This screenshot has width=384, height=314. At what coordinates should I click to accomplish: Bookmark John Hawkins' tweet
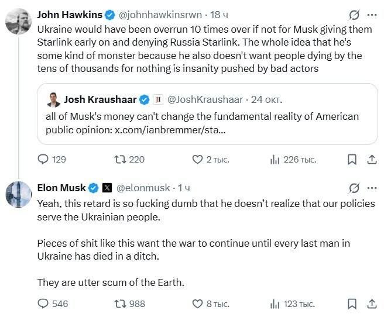click(x=352, y=160)
